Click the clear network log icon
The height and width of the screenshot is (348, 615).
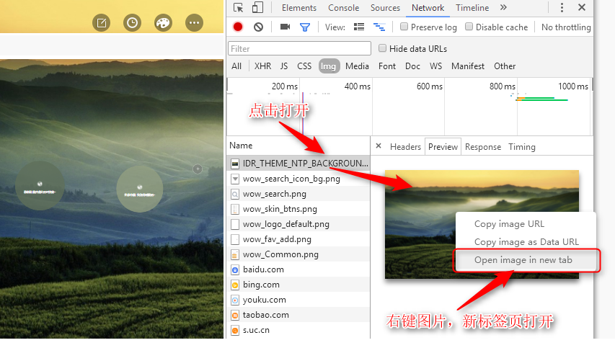[x=258, y=27]
